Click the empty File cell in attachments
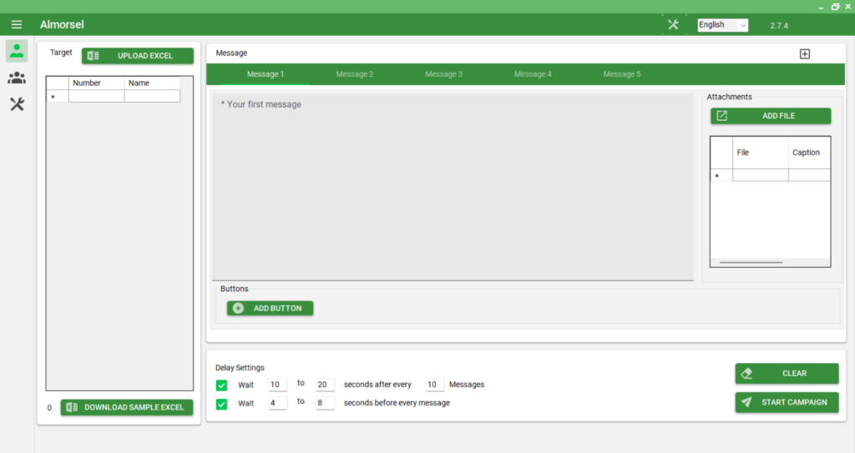This screenshot has height=453, width=855. point(760,175)
